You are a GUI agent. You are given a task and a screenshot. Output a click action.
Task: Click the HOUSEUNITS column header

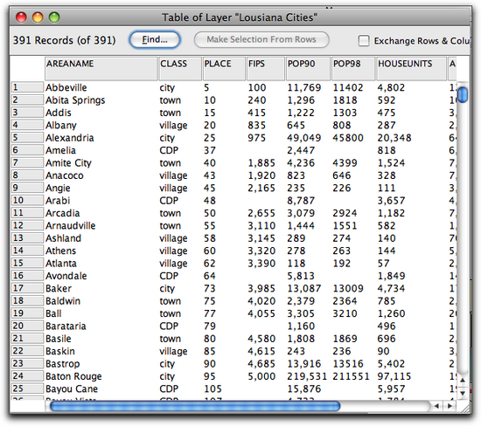(411, 68)
